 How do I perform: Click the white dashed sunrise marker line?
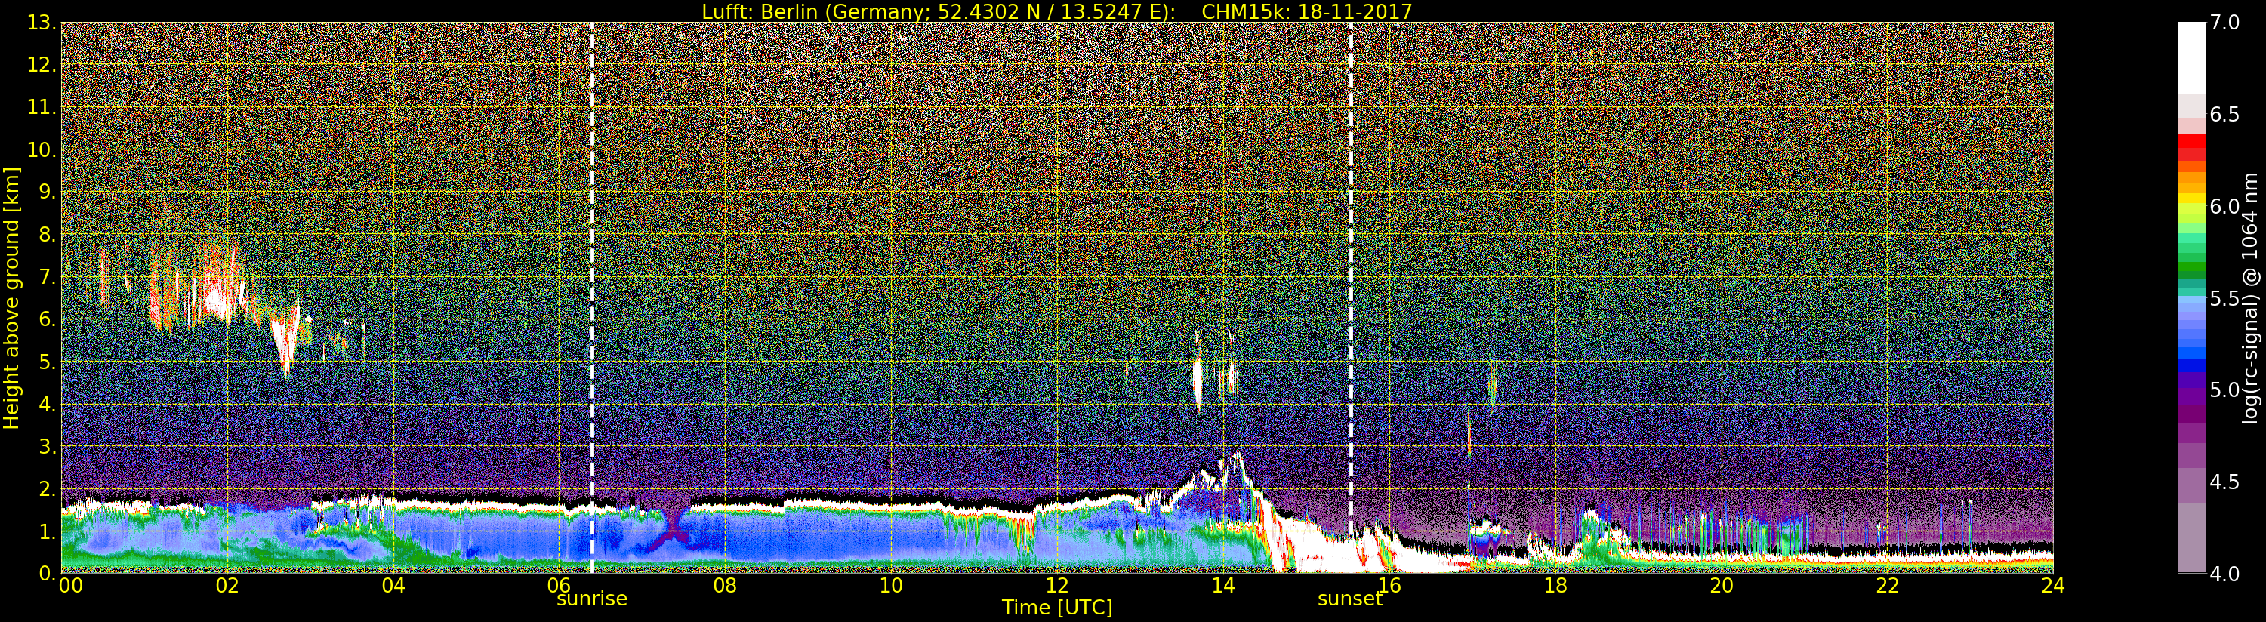point(592,297)
